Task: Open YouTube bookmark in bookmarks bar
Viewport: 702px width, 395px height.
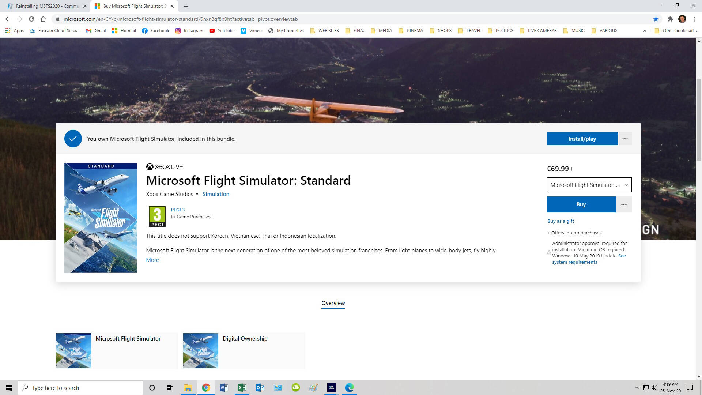Action: [x=222, y=31]
